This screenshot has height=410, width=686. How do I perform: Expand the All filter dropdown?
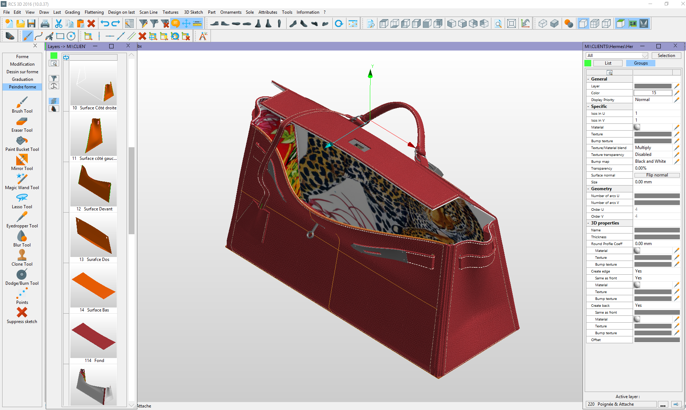(645, 55)
